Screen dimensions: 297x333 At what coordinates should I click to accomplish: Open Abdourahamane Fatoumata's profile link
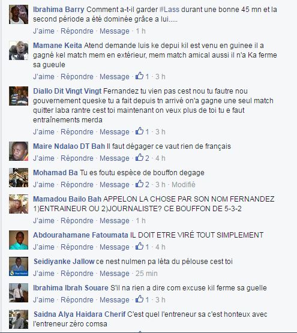coord(80,235)
